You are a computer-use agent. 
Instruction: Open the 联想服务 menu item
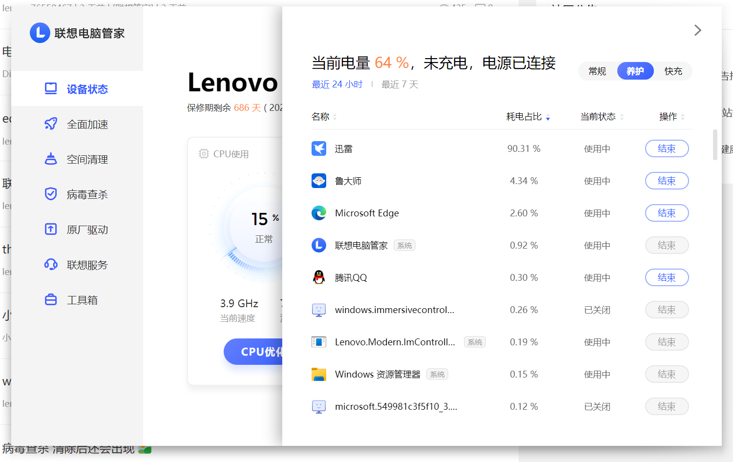tap(77, 265)
